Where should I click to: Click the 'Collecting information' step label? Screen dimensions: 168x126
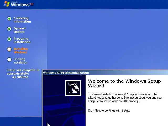point(22,20)
